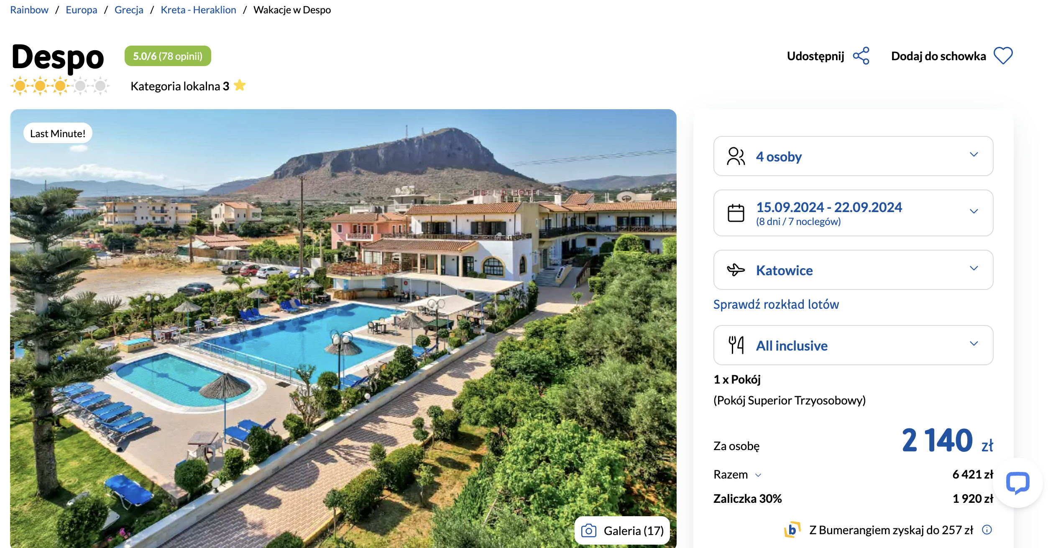Click the camera icon in Galeria button
Screen dimensions: 1048x548
click(x=588, y=530)
